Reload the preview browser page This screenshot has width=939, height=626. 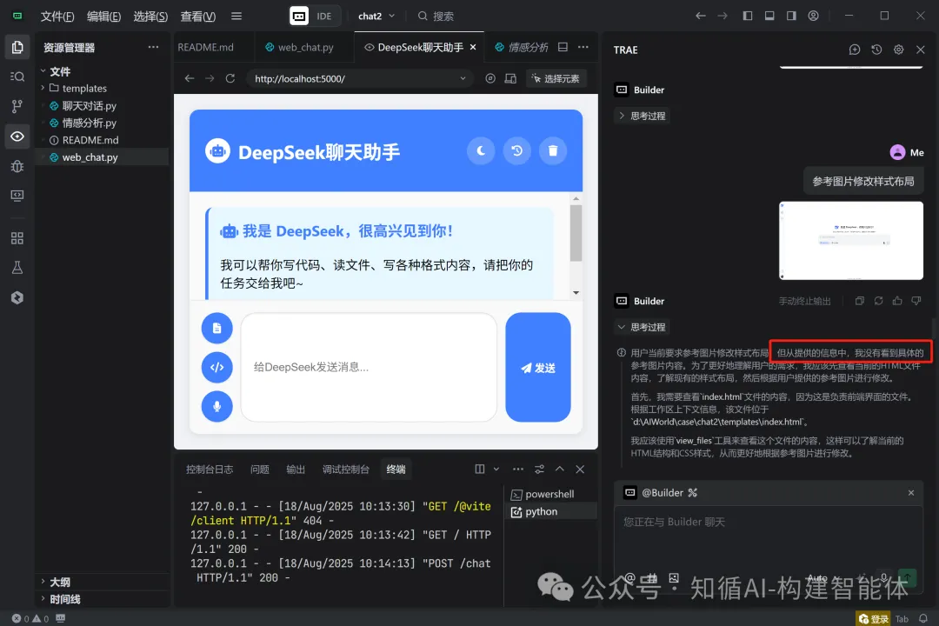230,78
